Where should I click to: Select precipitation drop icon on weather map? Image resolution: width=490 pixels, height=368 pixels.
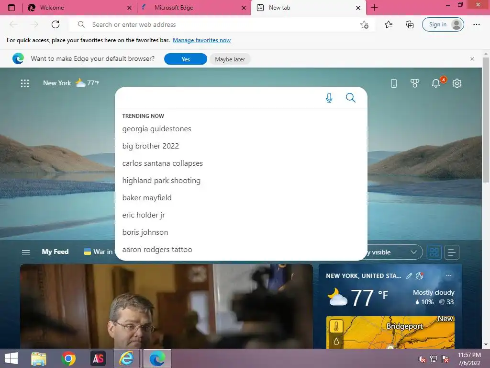[x=336, y=341]
